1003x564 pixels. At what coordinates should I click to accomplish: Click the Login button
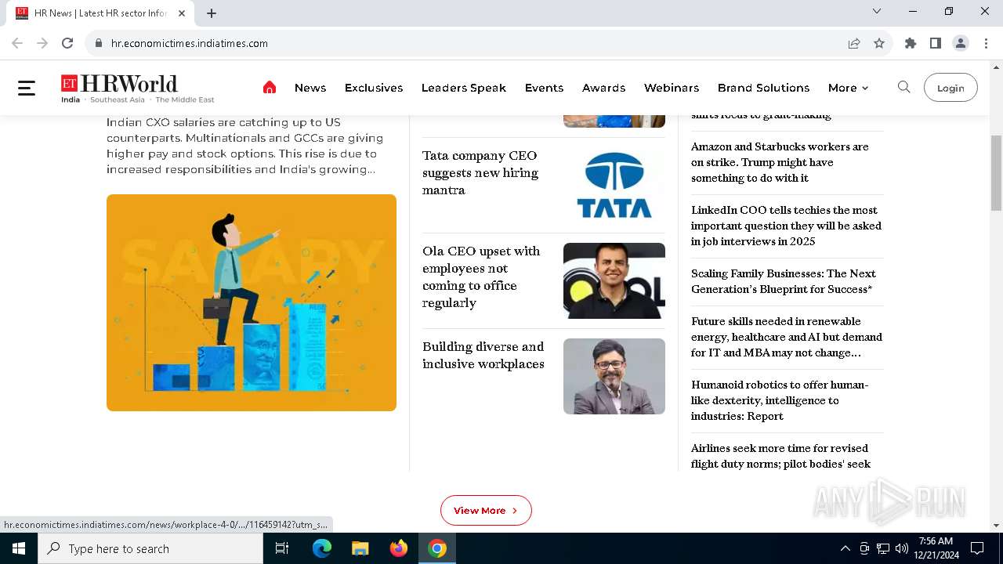pos(950,88)
